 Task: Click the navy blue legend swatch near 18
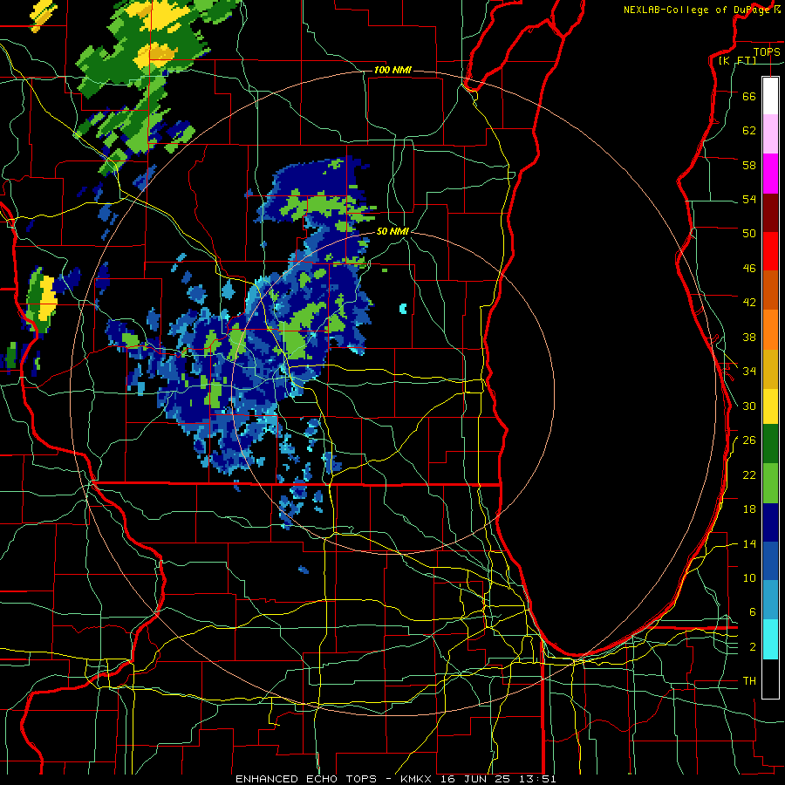[x=770, y=522]
